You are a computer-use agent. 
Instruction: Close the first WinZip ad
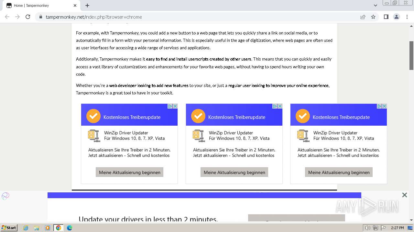[x=175, y=106]
